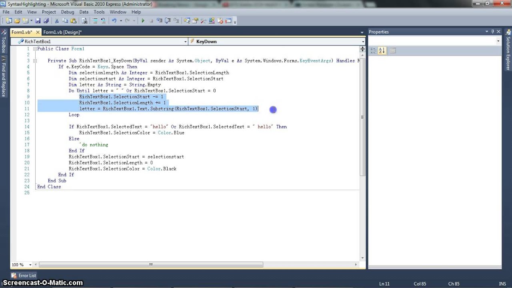Image resolution: width=512 pixels, height=288 pixels.
Task: Start Debugging with the green play icon
Action: click(143, 21)
